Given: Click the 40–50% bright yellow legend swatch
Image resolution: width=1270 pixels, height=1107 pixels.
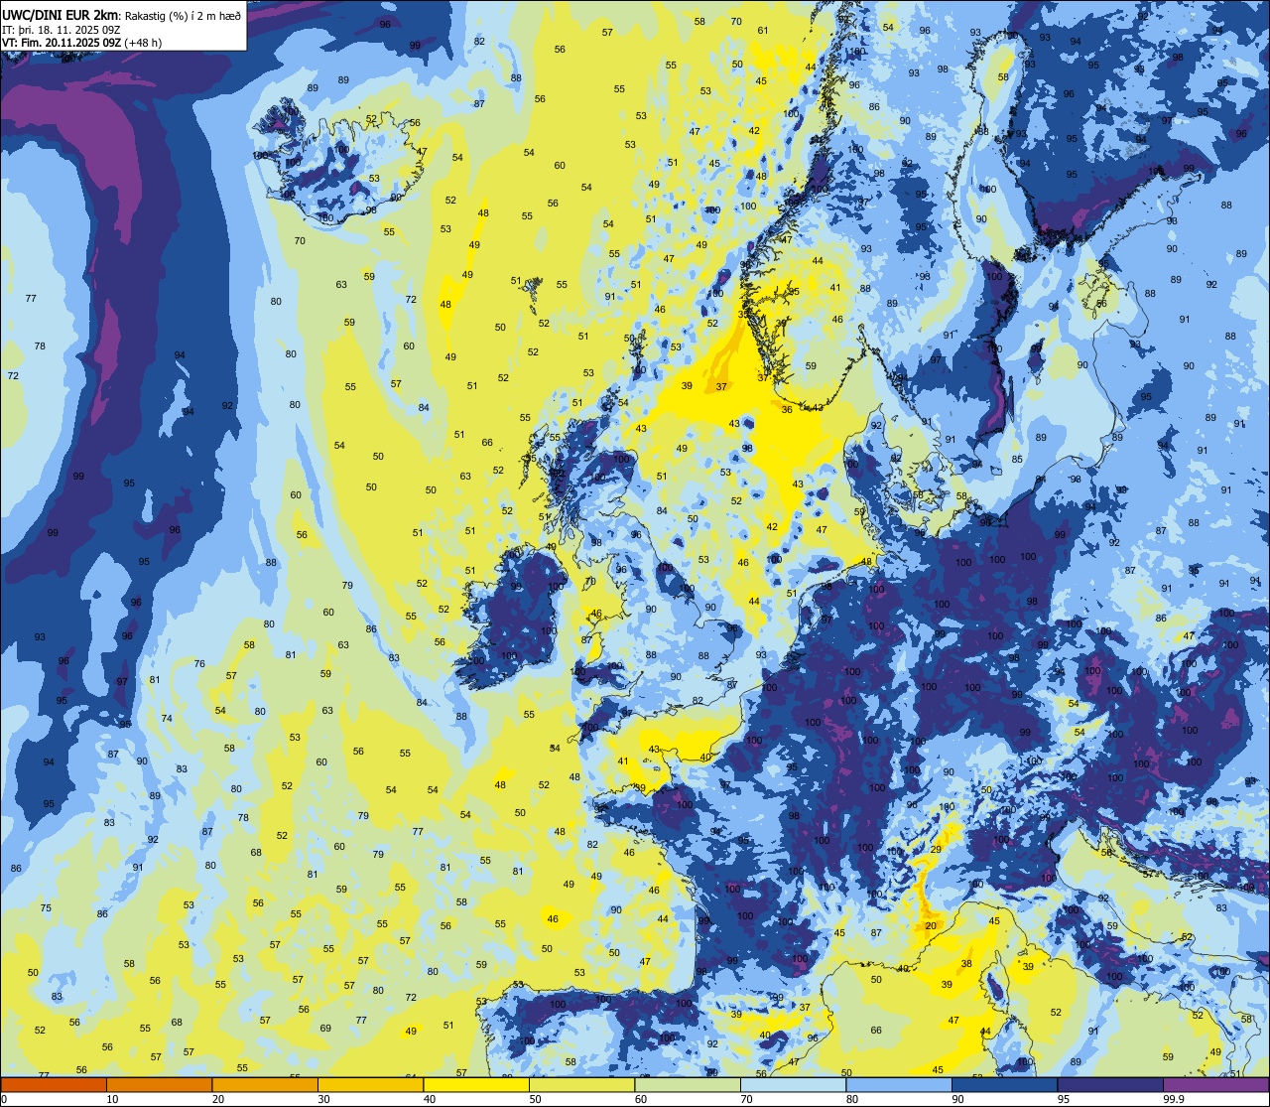Looking at the screenshot, I should click(476, 1085).
